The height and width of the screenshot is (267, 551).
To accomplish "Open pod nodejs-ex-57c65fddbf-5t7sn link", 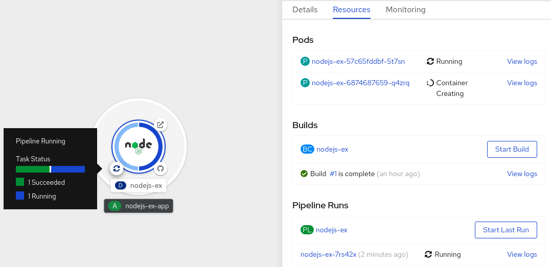I will pyautogui.click(x=358, y=61).
